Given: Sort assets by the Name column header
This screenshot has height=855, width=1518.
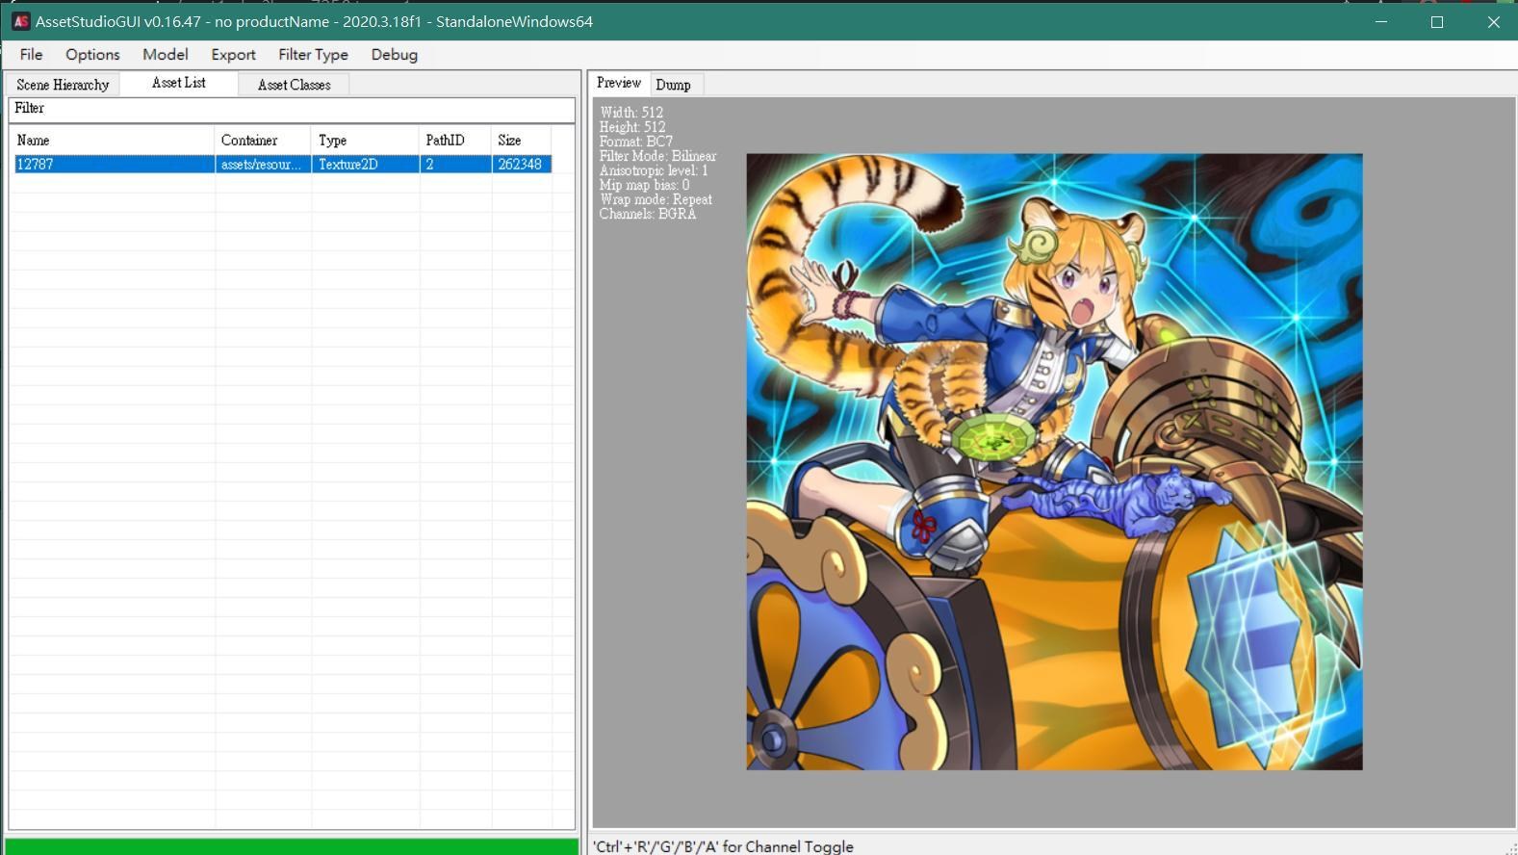Looking at the screenshot, I should (x=112, y=141).
